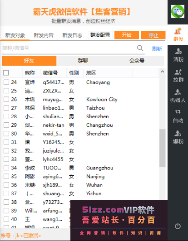The width and height of the screenshot is (188, 241).
Task: Check the box for row 33 lyhc4455
Action: coord(6,159)
